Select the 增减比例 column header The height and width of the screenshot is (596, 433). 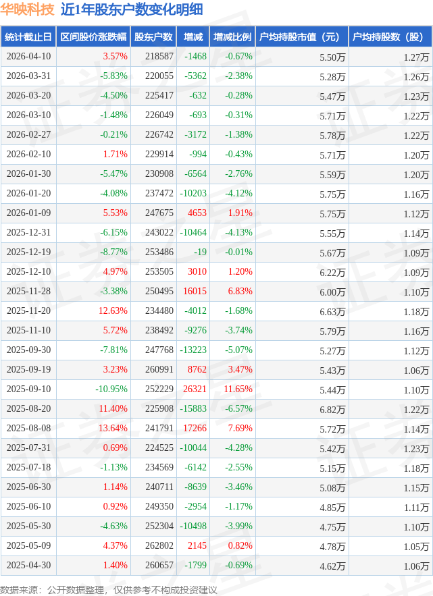(232, 38)
